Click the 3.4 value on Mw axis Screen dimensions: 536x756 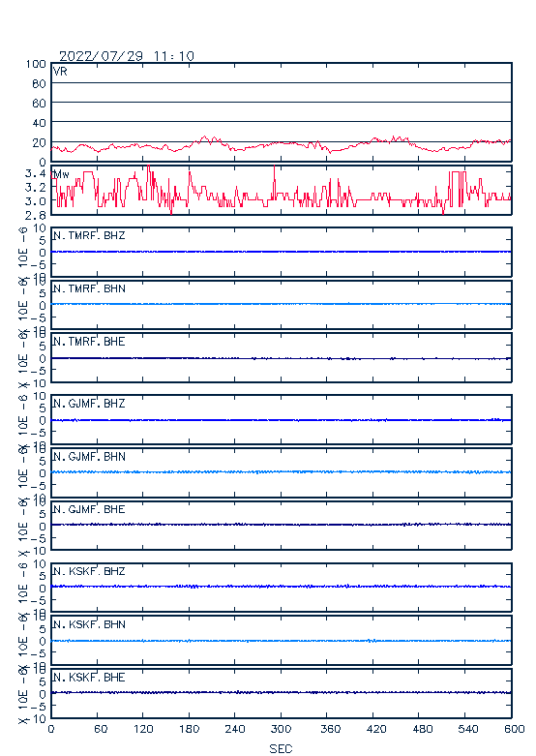click(35, 173)
